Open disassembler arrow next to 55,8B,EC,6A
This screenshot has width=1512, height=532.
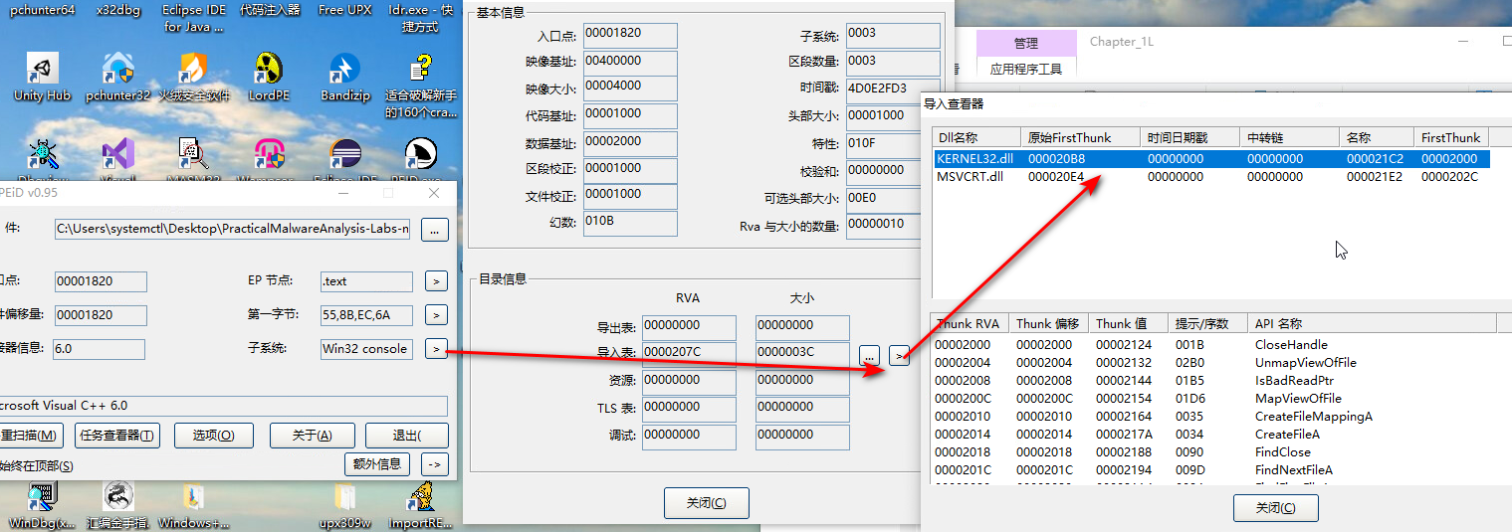[435, 315]
